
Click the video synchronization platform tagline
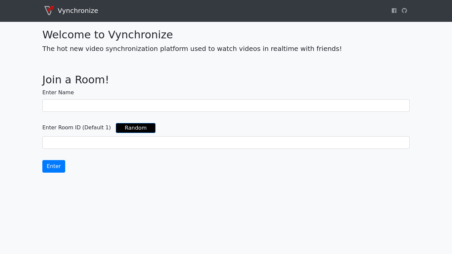192,49
